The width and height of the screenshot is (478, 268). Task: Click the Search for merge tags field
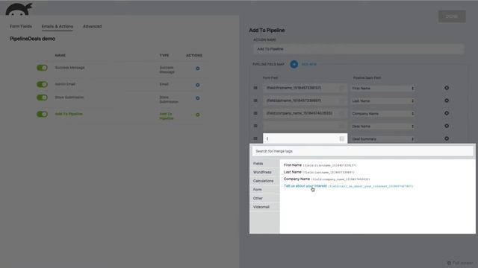pos(363,151)
